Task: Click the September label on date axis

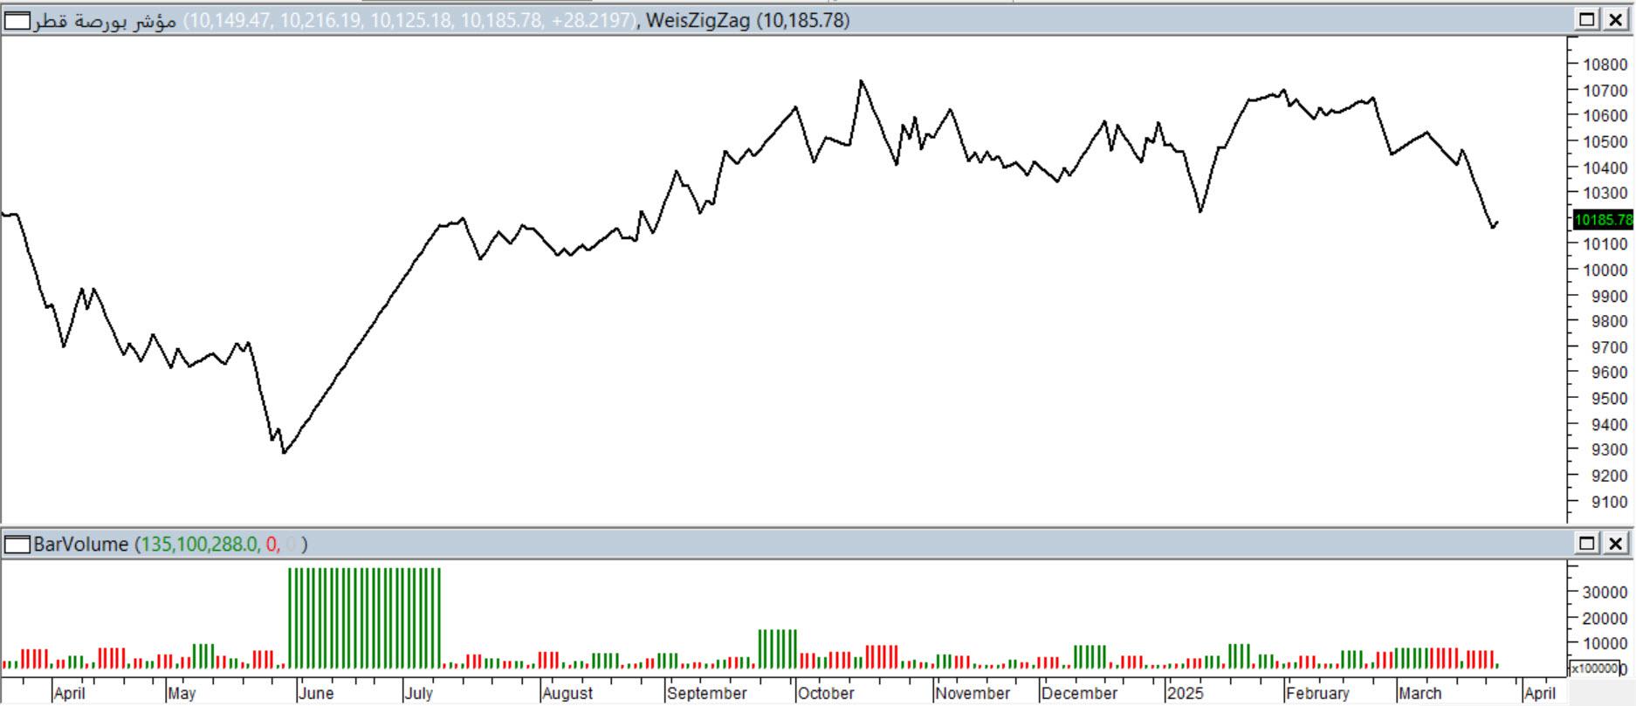Action: click(x=707, y=693)
